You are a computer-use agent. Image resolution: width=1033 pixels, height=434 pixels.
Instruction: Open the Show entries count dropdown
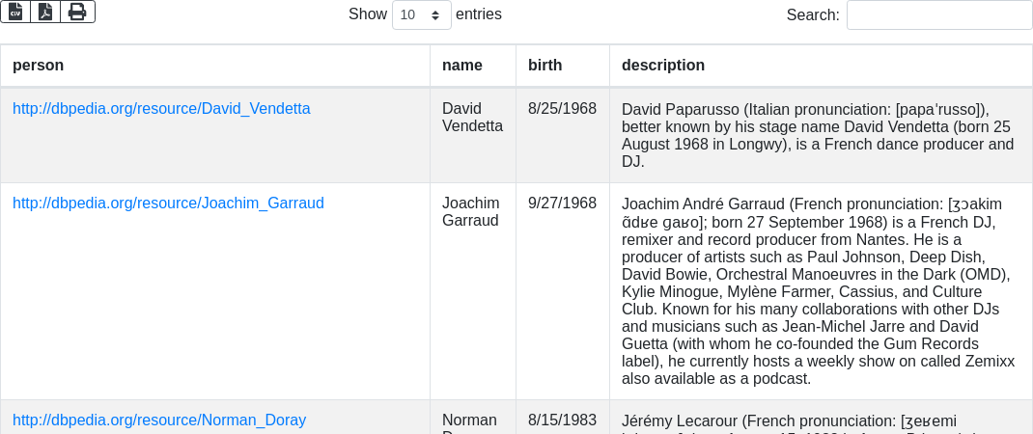(x=422, y=14)
